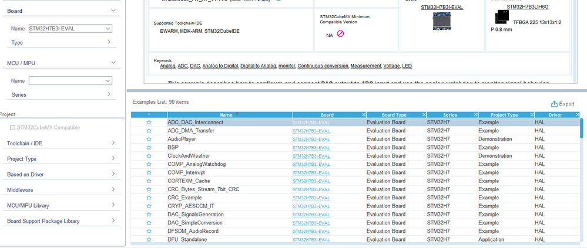Image resolution: width=587 pixels, height=248 pixels.
Task: Remove the Project Type column filter
Action: tap(532, 115)
